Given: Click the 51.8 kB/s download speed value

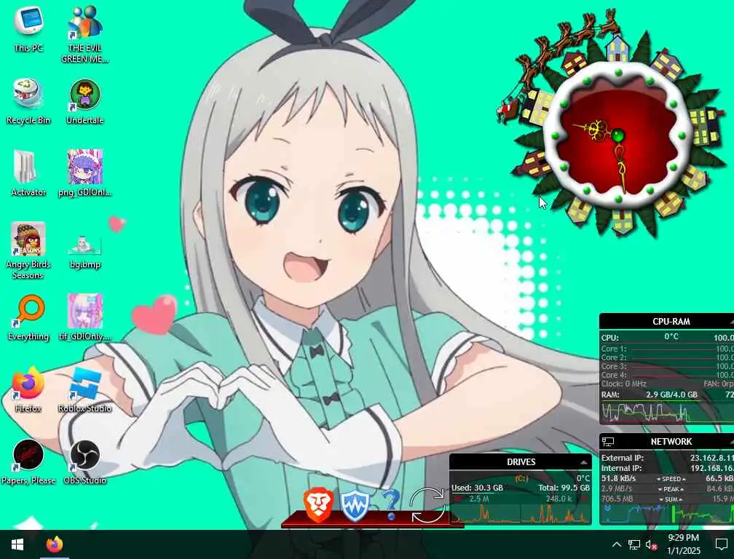Looking at the screenshot, I should (x=618, y=478).
